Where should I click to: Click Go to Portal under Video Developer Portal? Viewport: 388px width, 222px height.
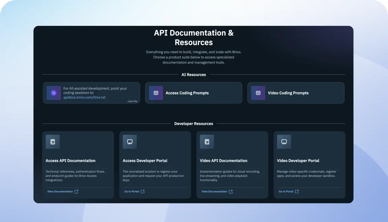tap(286, 192)
